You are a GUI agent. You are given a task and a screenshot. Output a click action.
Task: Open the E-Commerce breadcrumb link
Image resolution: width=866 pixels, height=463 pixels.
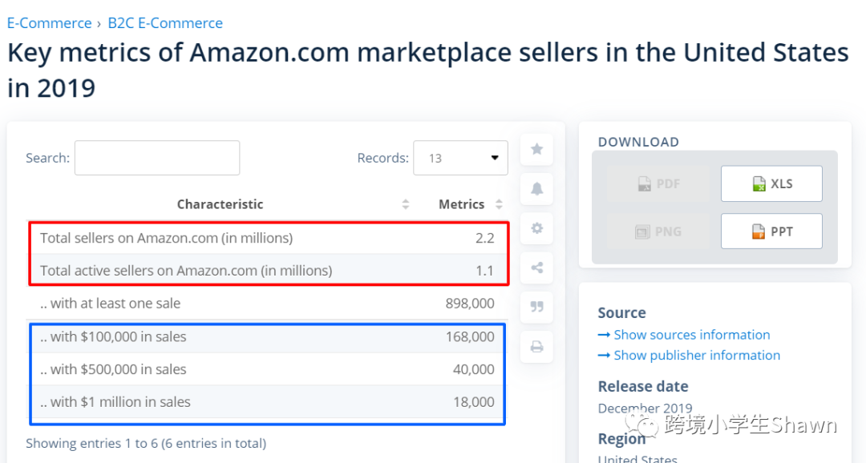pyautogui.click(x=49, y=23)
